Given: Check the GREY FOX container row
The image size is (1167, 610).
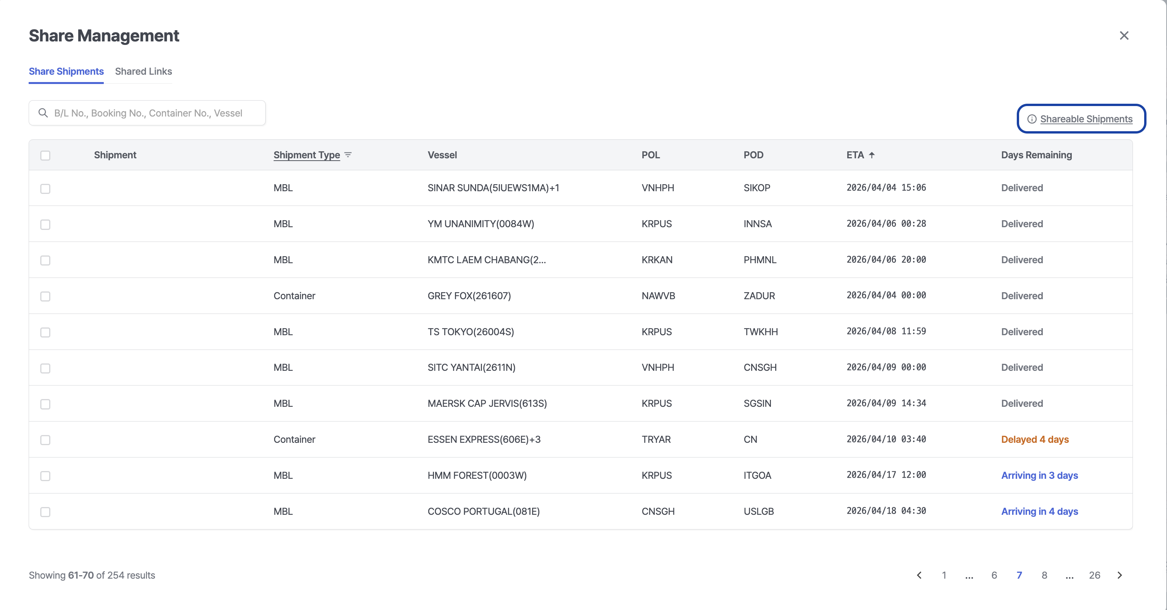Looking at the screenshot, I should (x=45, y=296).
